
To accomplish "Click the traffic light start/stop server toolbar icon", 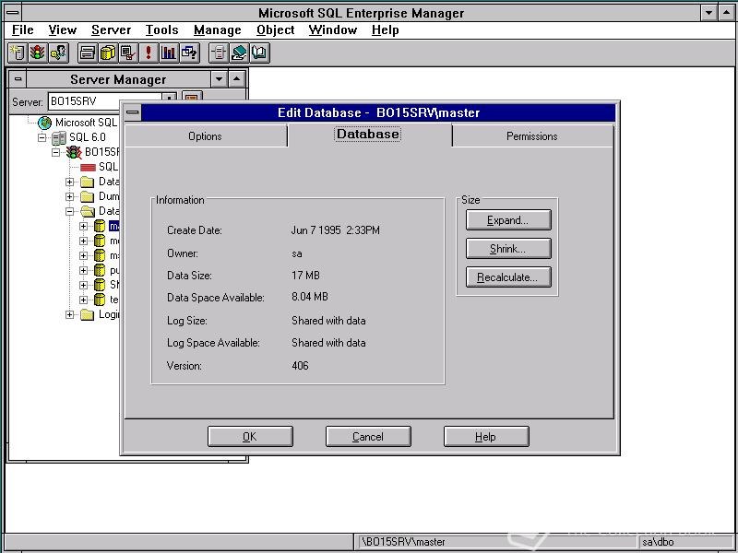I will [x=38, y=53].
